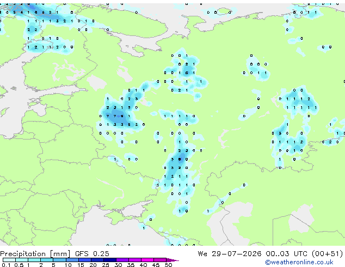The width and height of the screenshot is (345, 267).
Task: Click the legend label 0.1
Action: click(x=6, y=265)
